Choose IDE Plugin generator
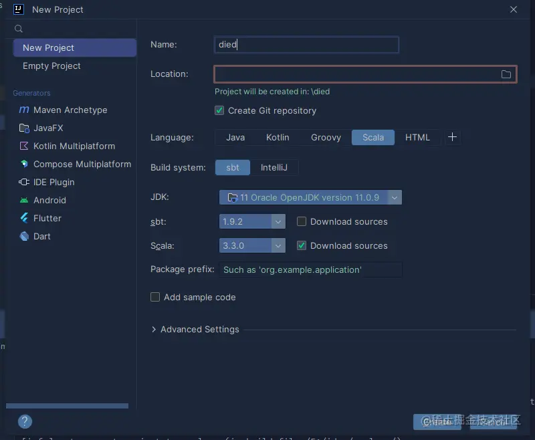The width and height of the screenshot is (535, 440). click(54, 182)
